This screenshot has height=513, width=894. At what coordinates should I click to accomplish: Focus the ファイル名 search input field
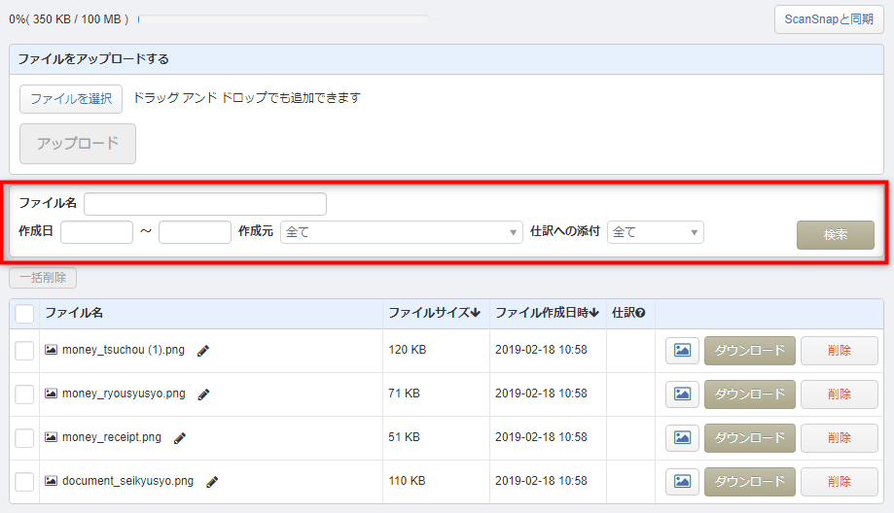tap(205, 204)
